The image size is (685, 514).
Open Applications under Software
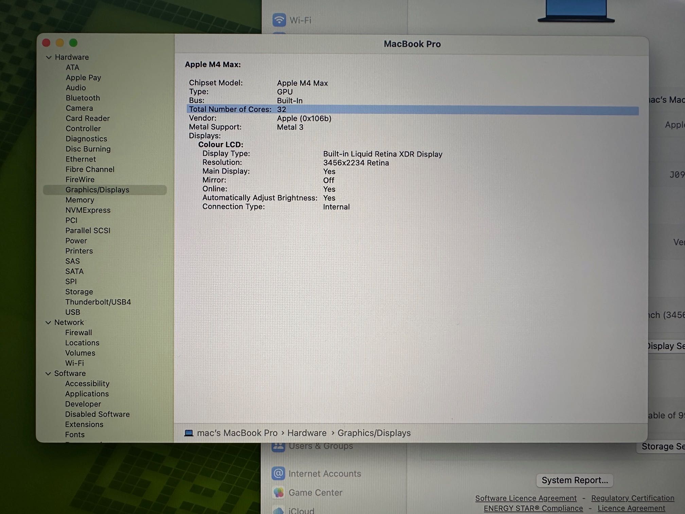(x=87, y=394)
